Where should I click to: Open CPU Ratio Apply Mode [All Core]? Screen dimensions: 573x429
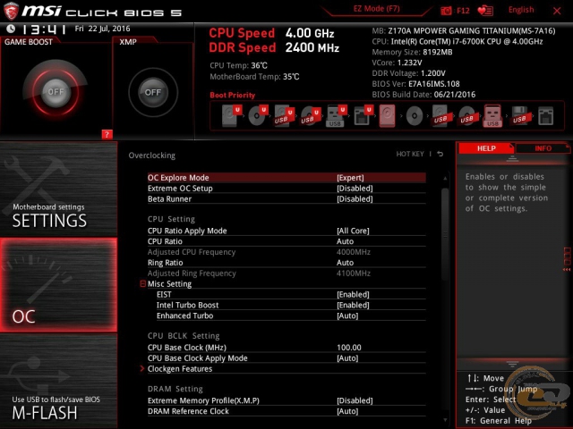[286, 231]
